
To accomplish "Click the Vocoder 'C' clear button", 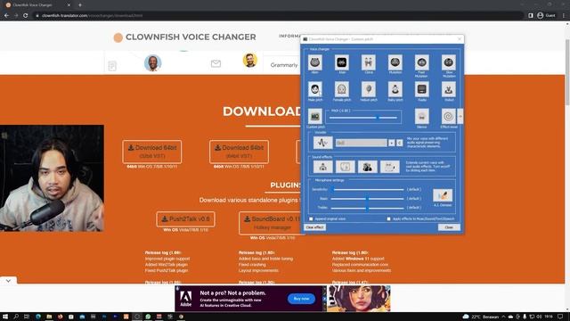I will tap(399, 143).
